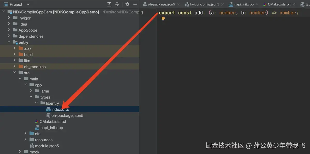Hide the Project tool window with minimize icon
This screenshot has width=310, height=154.
[x=135, y=4]
